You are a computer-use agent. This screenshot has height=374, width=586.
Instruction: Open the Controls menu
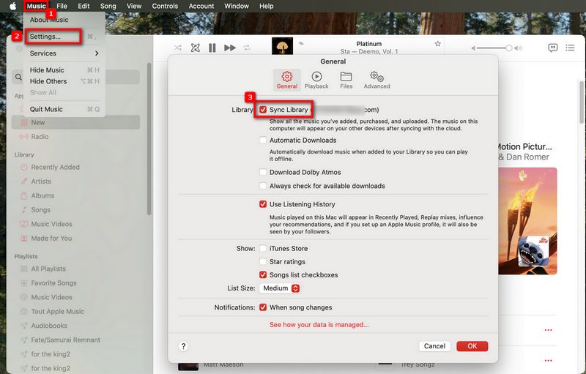click(x=165, y=6)
